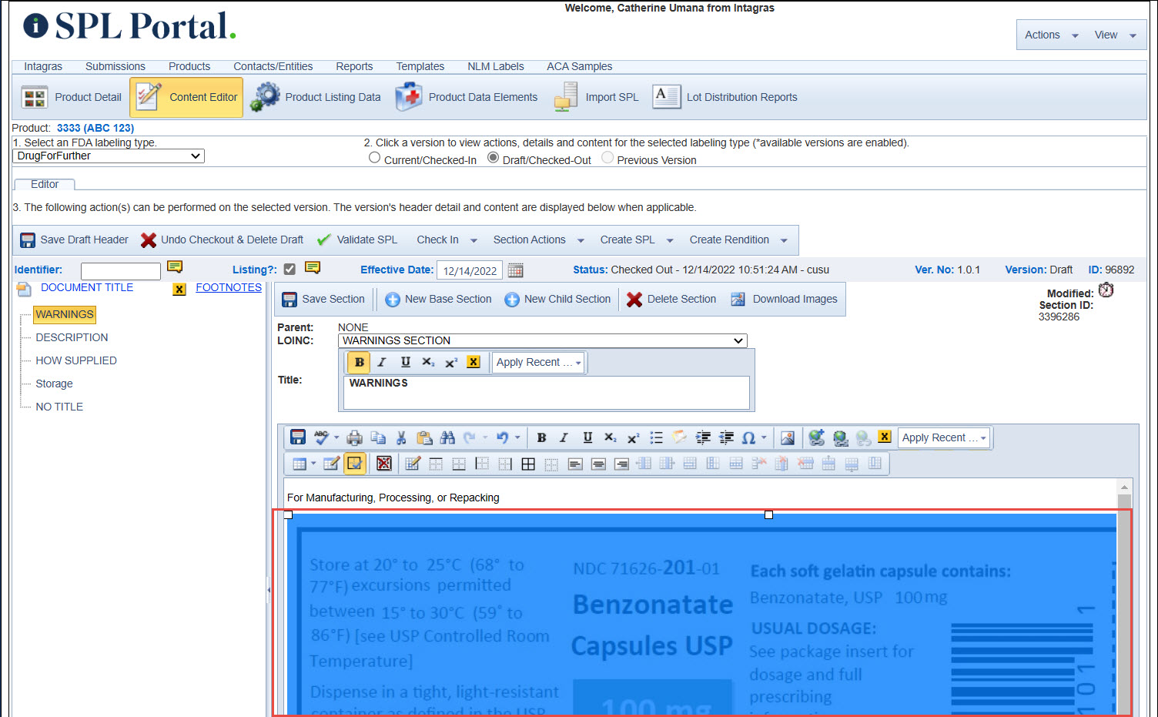This screenshot has width=1158, height=717.
Task: Apply subscript in the content editor toolbar
Action: tap(611, 437)
